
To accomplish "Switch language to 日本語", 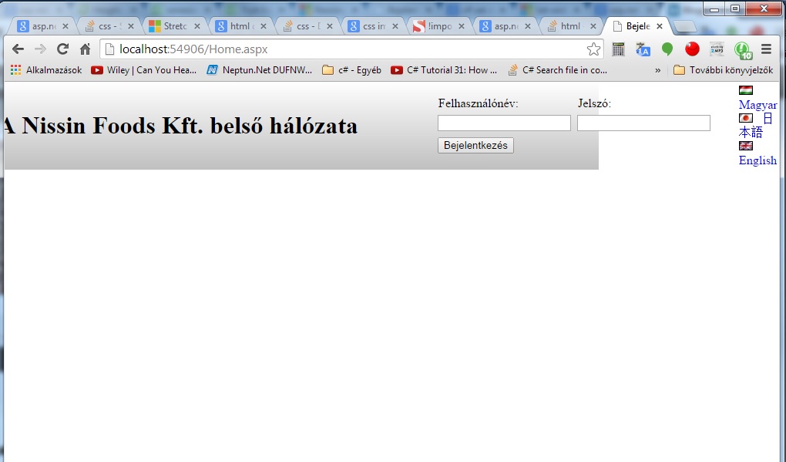I will click(756, 126).
